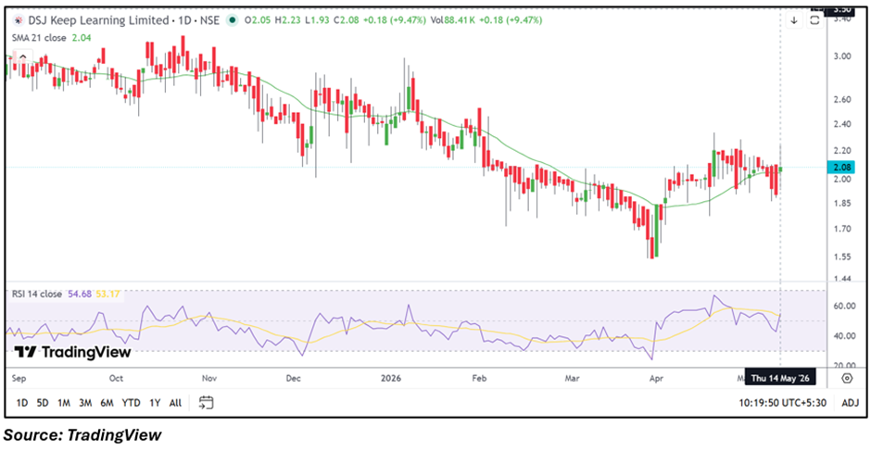Select the 1D time range

[x=22, y=403]
